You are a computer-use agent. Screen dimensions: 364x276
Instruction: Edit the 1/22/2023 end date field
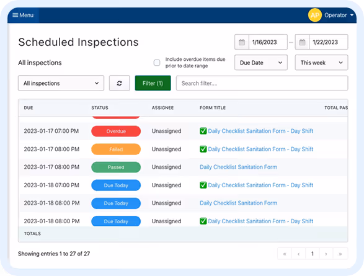click(x=329, y=42)
